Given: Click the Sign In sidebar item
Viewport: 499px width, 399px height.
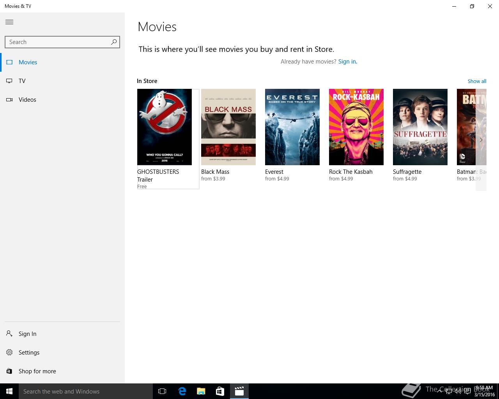Looking at the screenshot, I should coord(62,334).
